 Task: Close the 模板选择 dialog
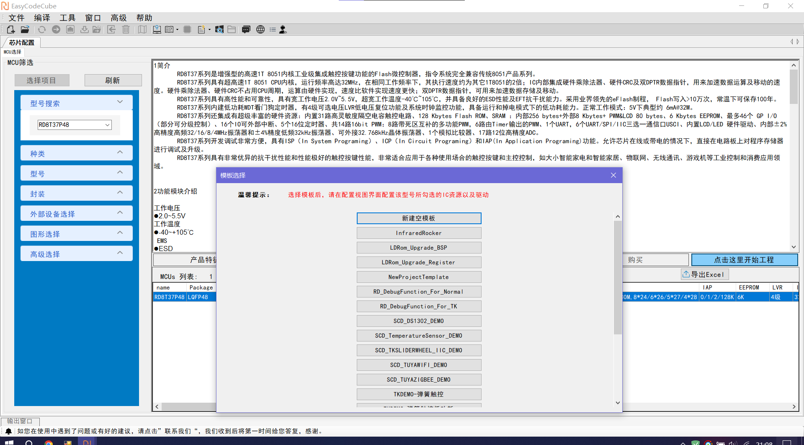613,175
